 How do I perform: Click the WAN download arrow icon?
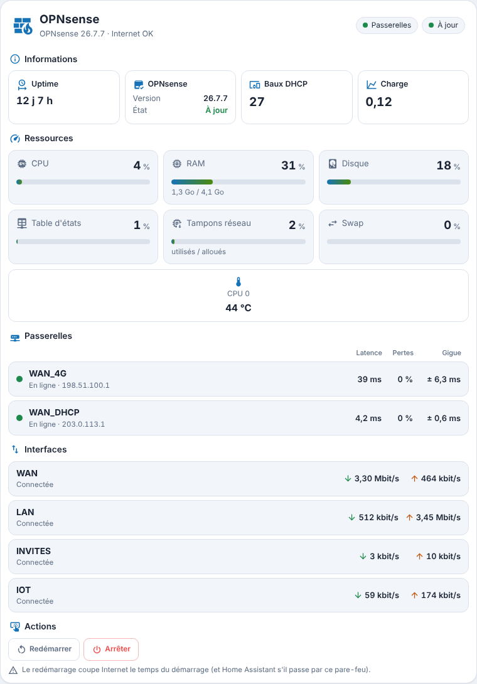point(348,479)
